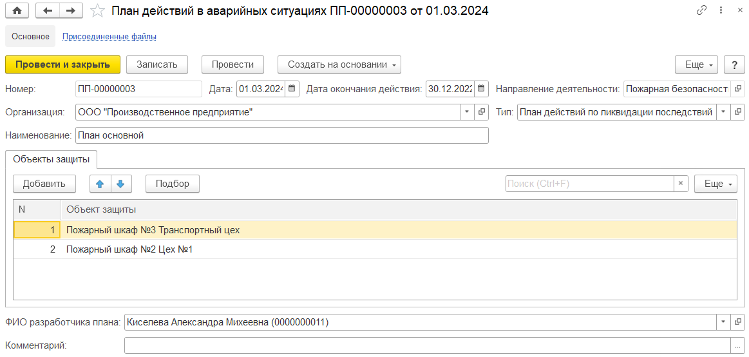This screenshot has height=357, width=749.
Task: Clear the table search field
Action: pos(681,184)
